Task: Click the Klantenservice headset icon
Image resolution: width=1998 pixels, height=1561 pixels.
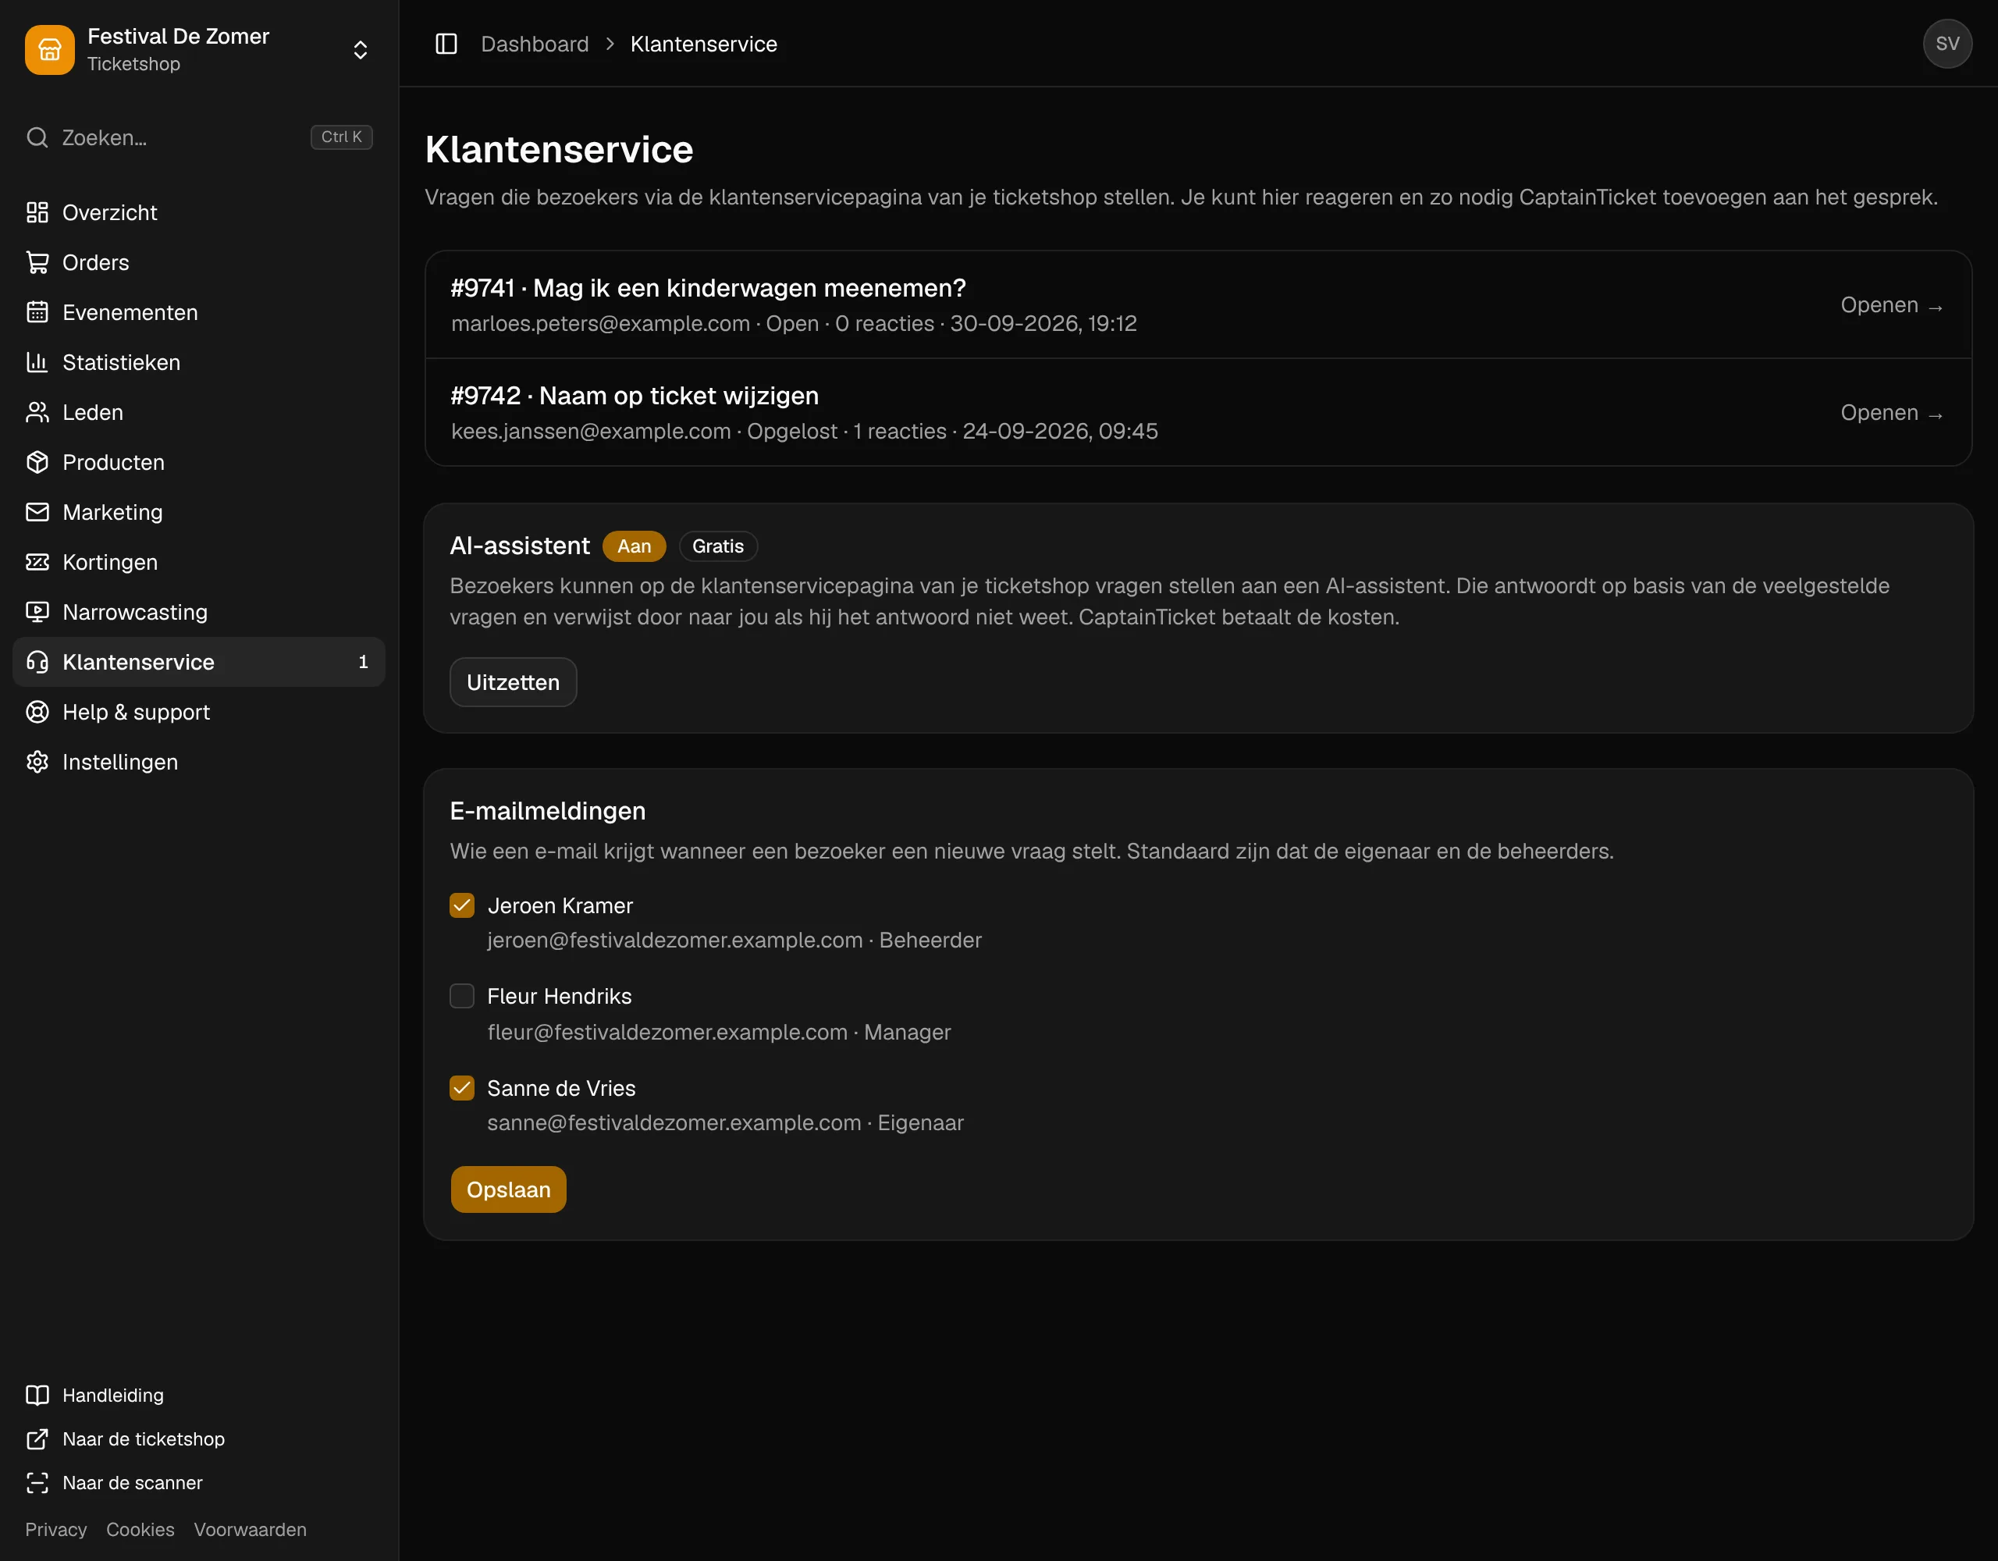Action: point(37,662)
